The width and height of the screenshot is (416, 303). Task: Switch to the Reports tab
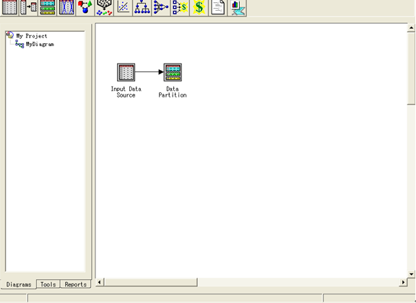pyautogui.click(x=76, y=284)
